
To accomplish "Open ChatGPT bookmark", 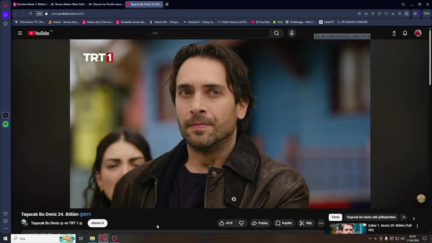I will pyautogui.click(x=326, y=22).
